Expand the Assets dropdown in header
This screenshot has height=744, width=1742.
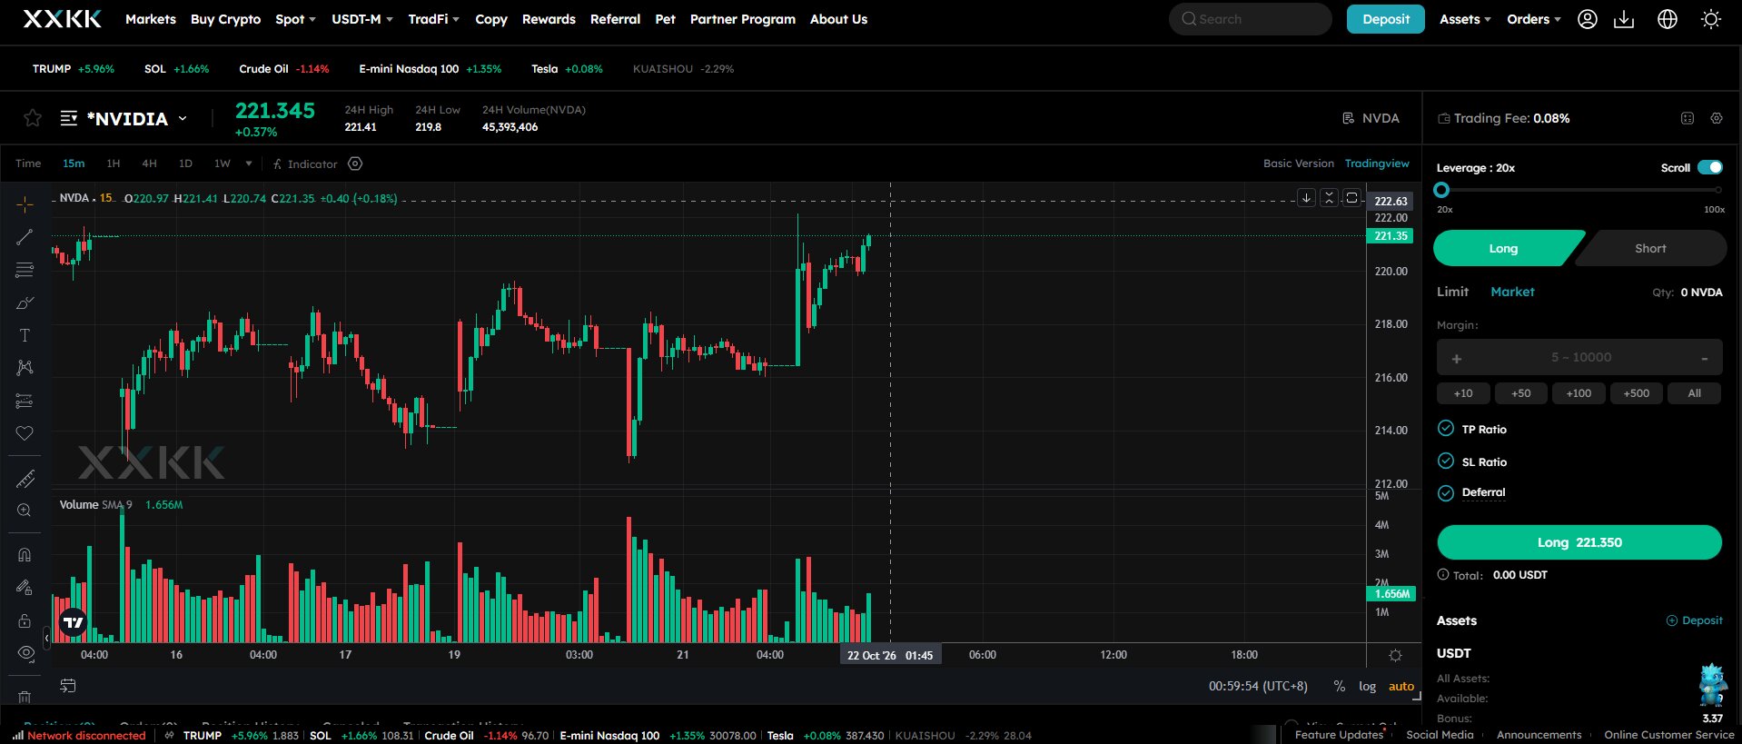(x=1465, y=19)
